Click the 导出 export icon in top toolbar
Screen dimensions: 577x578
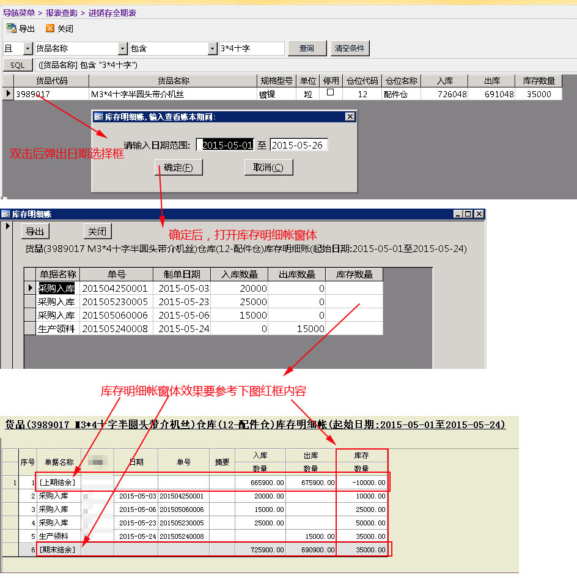[12, 28]
